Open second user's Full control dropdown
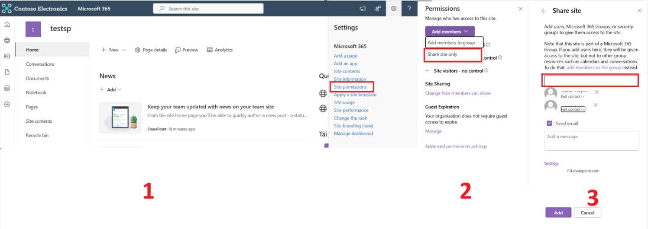The height and width of the screenshot is (229, 648). point(573,109)
